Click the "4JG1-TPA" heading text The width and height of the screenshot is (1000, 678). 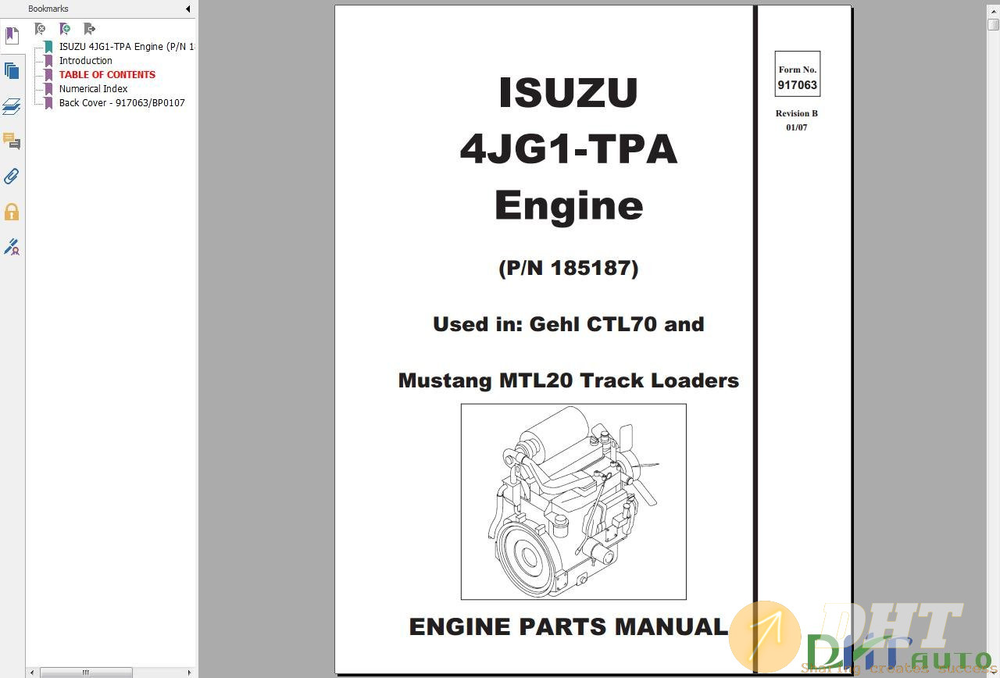pos(569,148)
